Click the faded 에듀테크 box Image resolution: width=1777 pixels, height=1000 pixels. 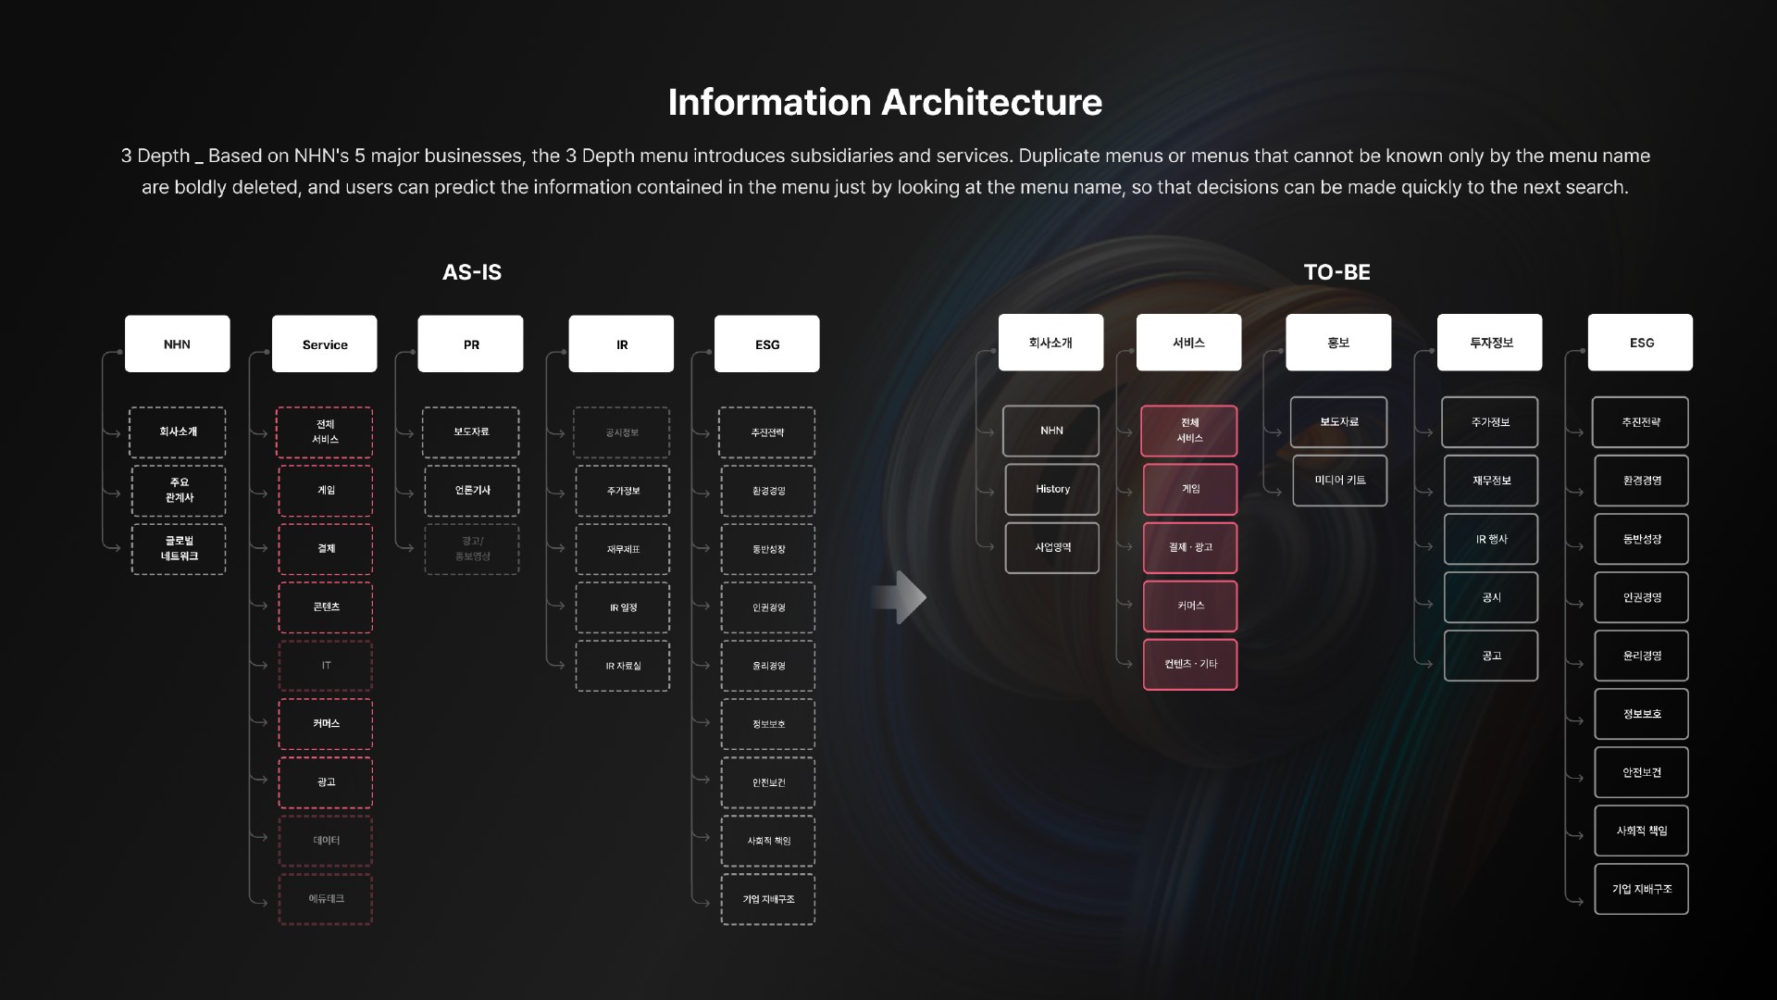tap(326, 899)
